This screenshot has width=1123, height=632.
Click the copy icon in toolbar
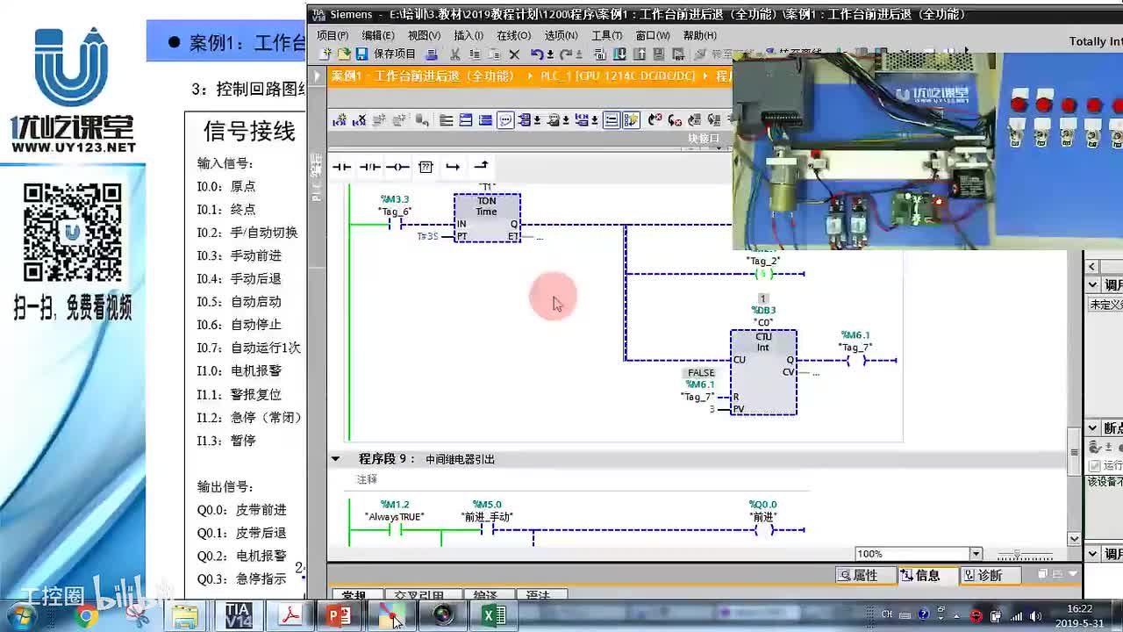(475, 54)
